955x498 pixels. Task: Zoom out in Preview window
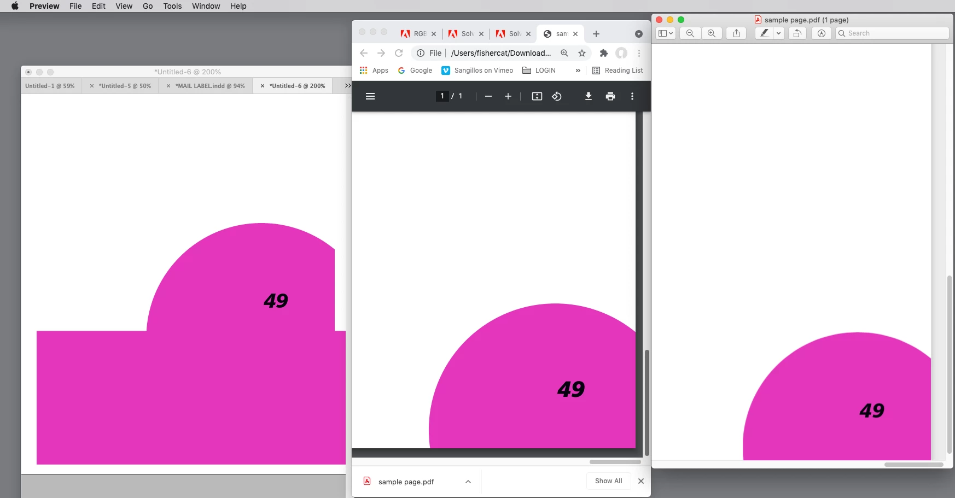coord(690,33)
